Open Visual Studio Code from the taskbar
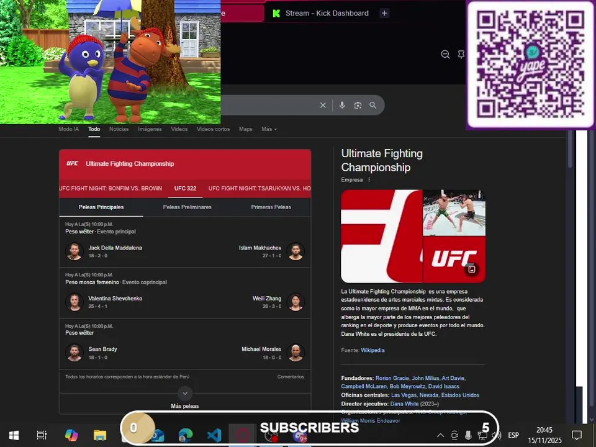Viewport: 596px width, 447px height. pos(214,435)
